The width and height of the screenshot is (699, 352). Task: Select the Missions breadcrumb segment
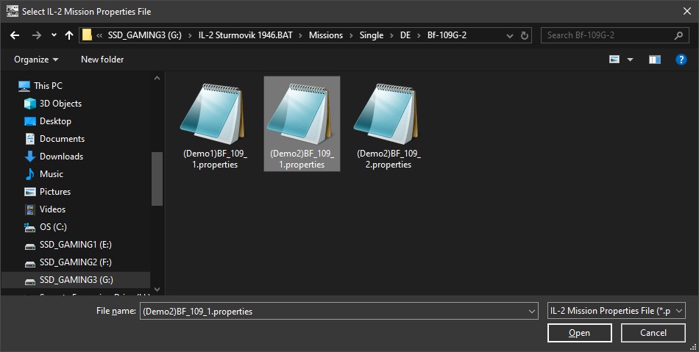(326, 35)
